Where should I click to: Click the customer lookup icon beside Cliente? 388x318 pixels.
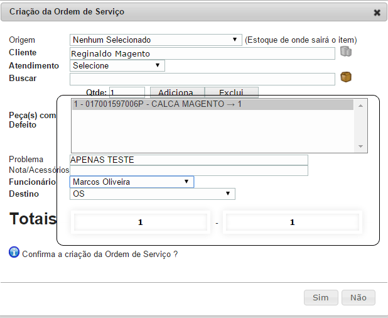346,52
